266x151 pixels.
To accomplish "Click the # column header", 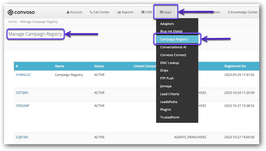I will pyautogui.click(x=17, y=66).
